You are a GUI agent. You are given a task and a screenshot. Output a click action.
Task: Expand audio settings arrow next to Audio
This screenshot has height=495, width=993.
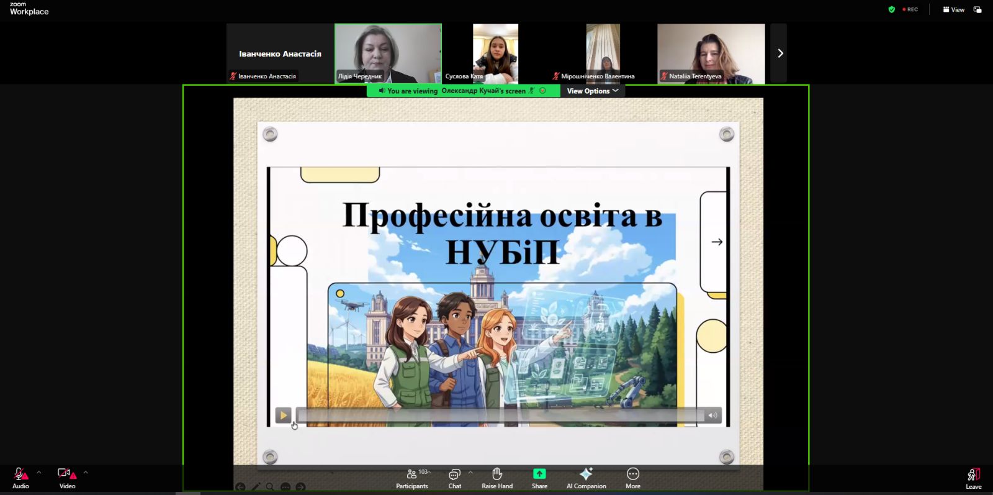click(39, 473)
